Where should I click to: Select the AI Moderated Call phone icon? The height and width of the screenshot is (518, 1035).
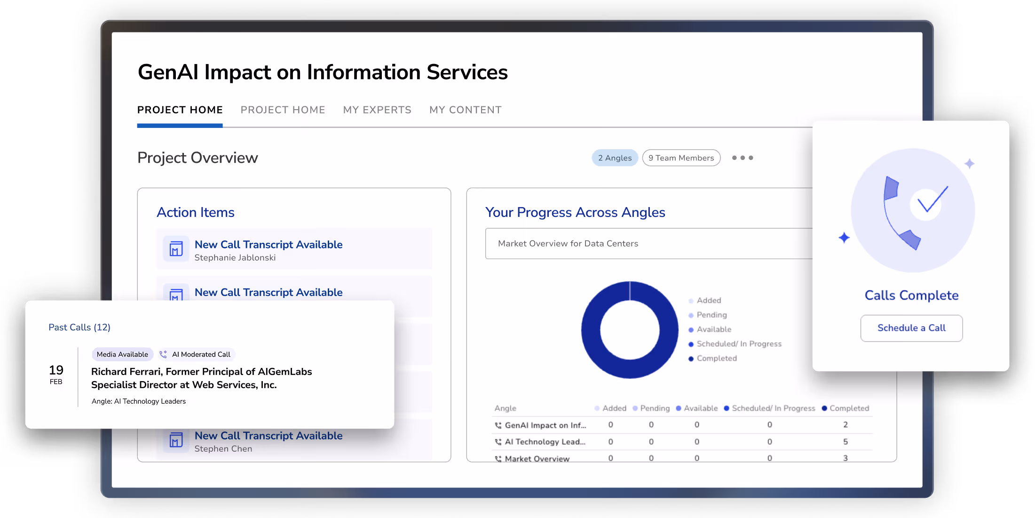163,354
